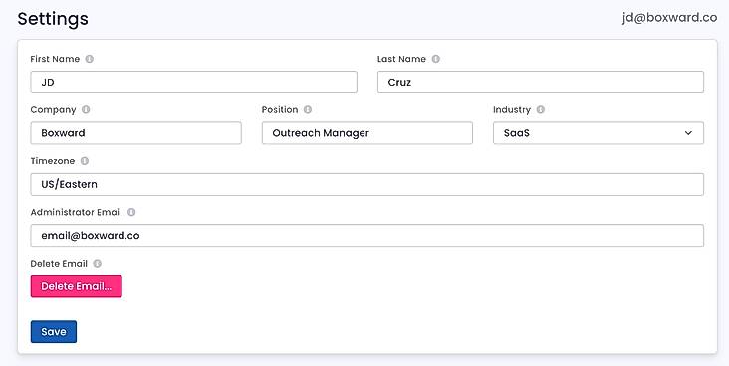
Task: Click the First Name label
Action: click(x=55, y=59)
